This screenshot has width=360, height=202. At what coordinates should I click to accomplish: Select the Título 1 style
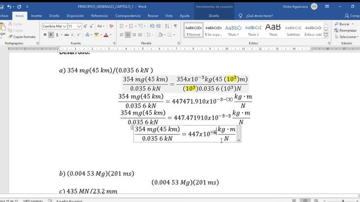(233, 30)
